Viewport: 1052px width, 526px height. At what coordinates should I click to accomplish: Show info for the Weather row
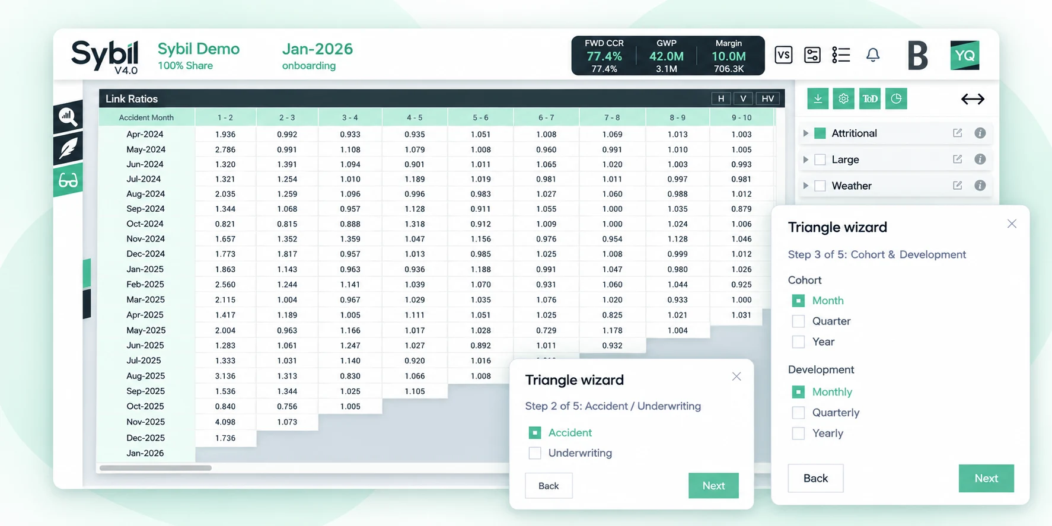980,186
